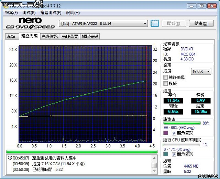The width and height of the screenshot is (220, 179).
Task: Click the disc type value DVD+R
Action: (x=187, y=49)
